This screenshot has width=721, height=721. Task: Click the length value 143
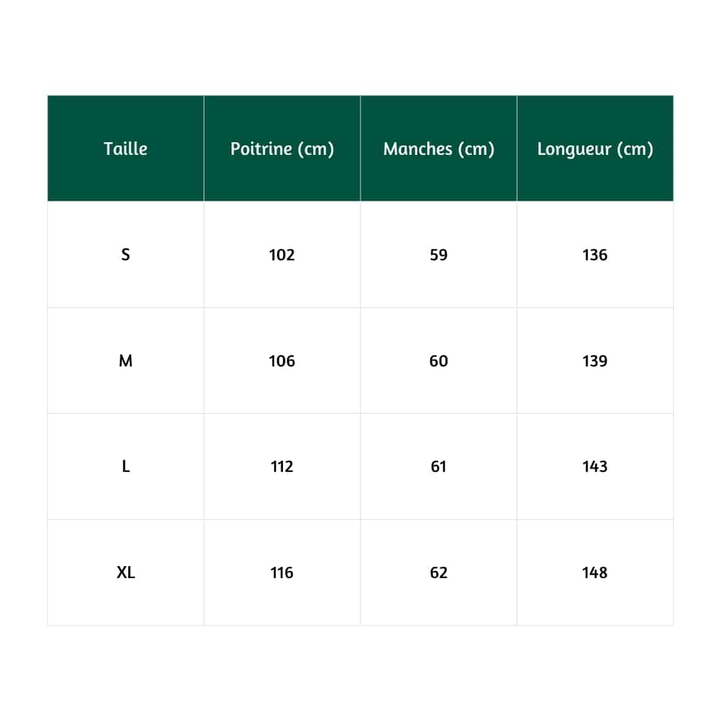[x=595, y=467]
